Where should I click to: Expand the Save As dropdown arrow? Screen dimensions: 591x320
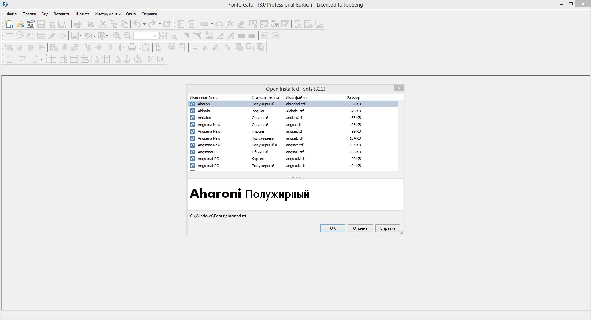point(68,24)
